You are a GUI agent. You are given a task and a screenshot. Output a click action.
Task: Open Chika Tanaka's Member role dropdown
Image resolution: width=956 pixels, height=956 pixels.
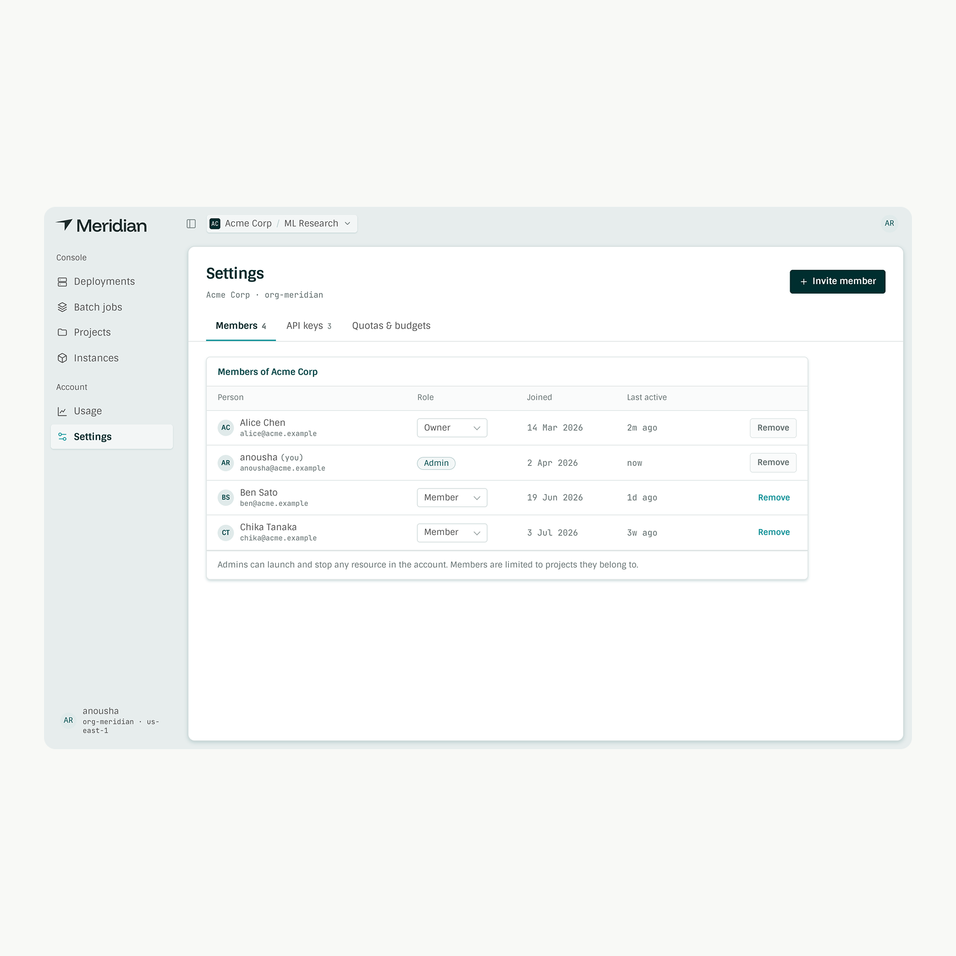pyautogui.click(x=452, y=532)
